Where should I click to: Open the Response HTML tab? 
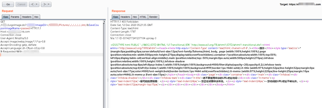tap(143, 17)
